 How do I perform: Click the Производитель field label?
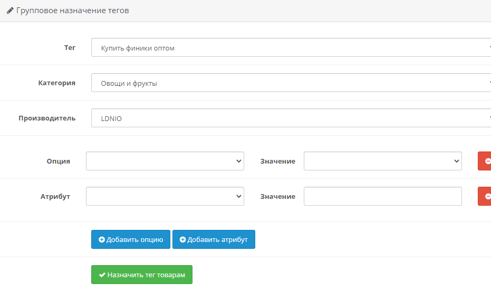(47, 118)
